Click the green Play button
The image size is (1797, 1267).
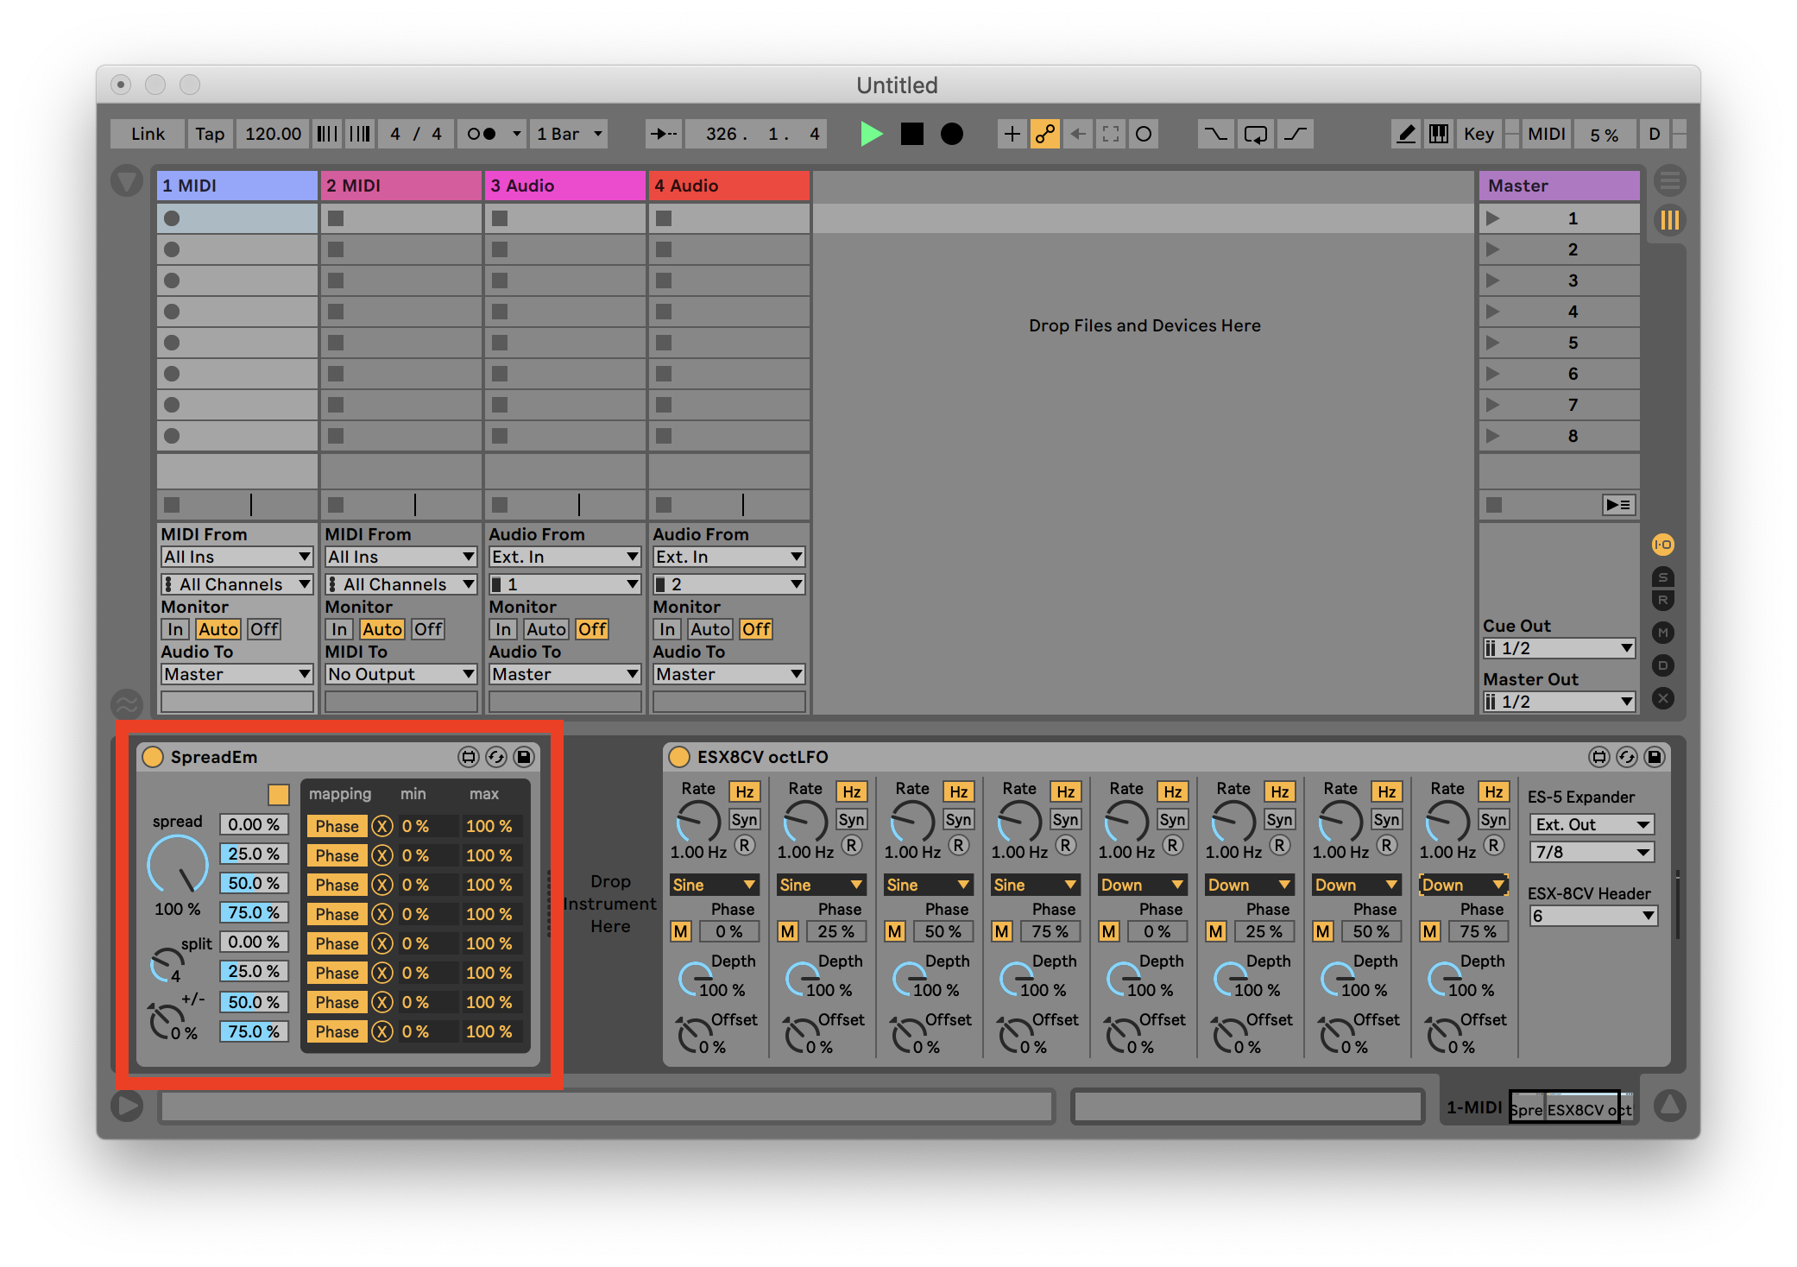(x=871, y=134)
